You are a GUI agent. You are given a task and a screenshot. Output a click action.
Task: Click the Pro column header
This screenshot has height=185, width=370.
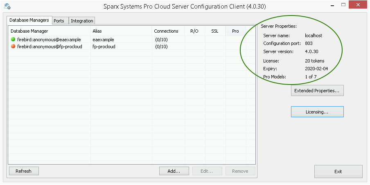[235, 31]
